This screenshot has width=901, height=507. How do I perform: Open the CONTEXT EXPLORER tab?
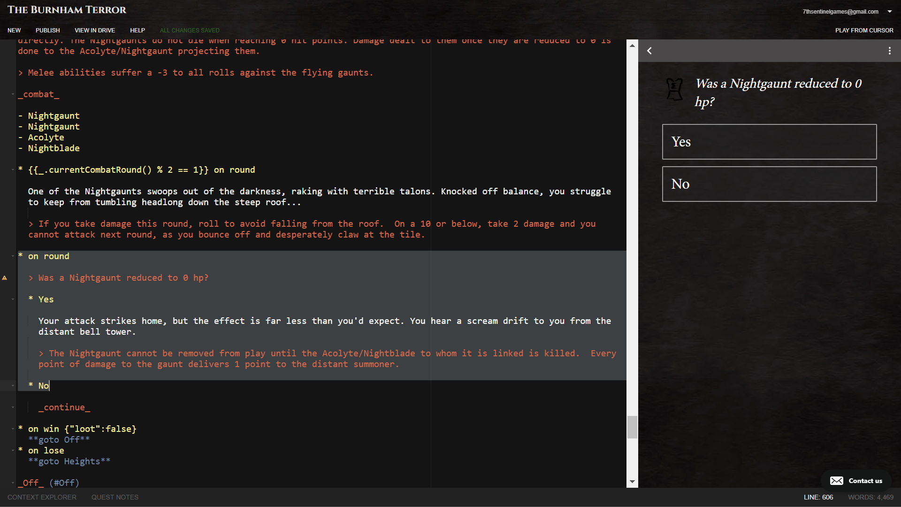pyautogui.click(x=42, y=497)
